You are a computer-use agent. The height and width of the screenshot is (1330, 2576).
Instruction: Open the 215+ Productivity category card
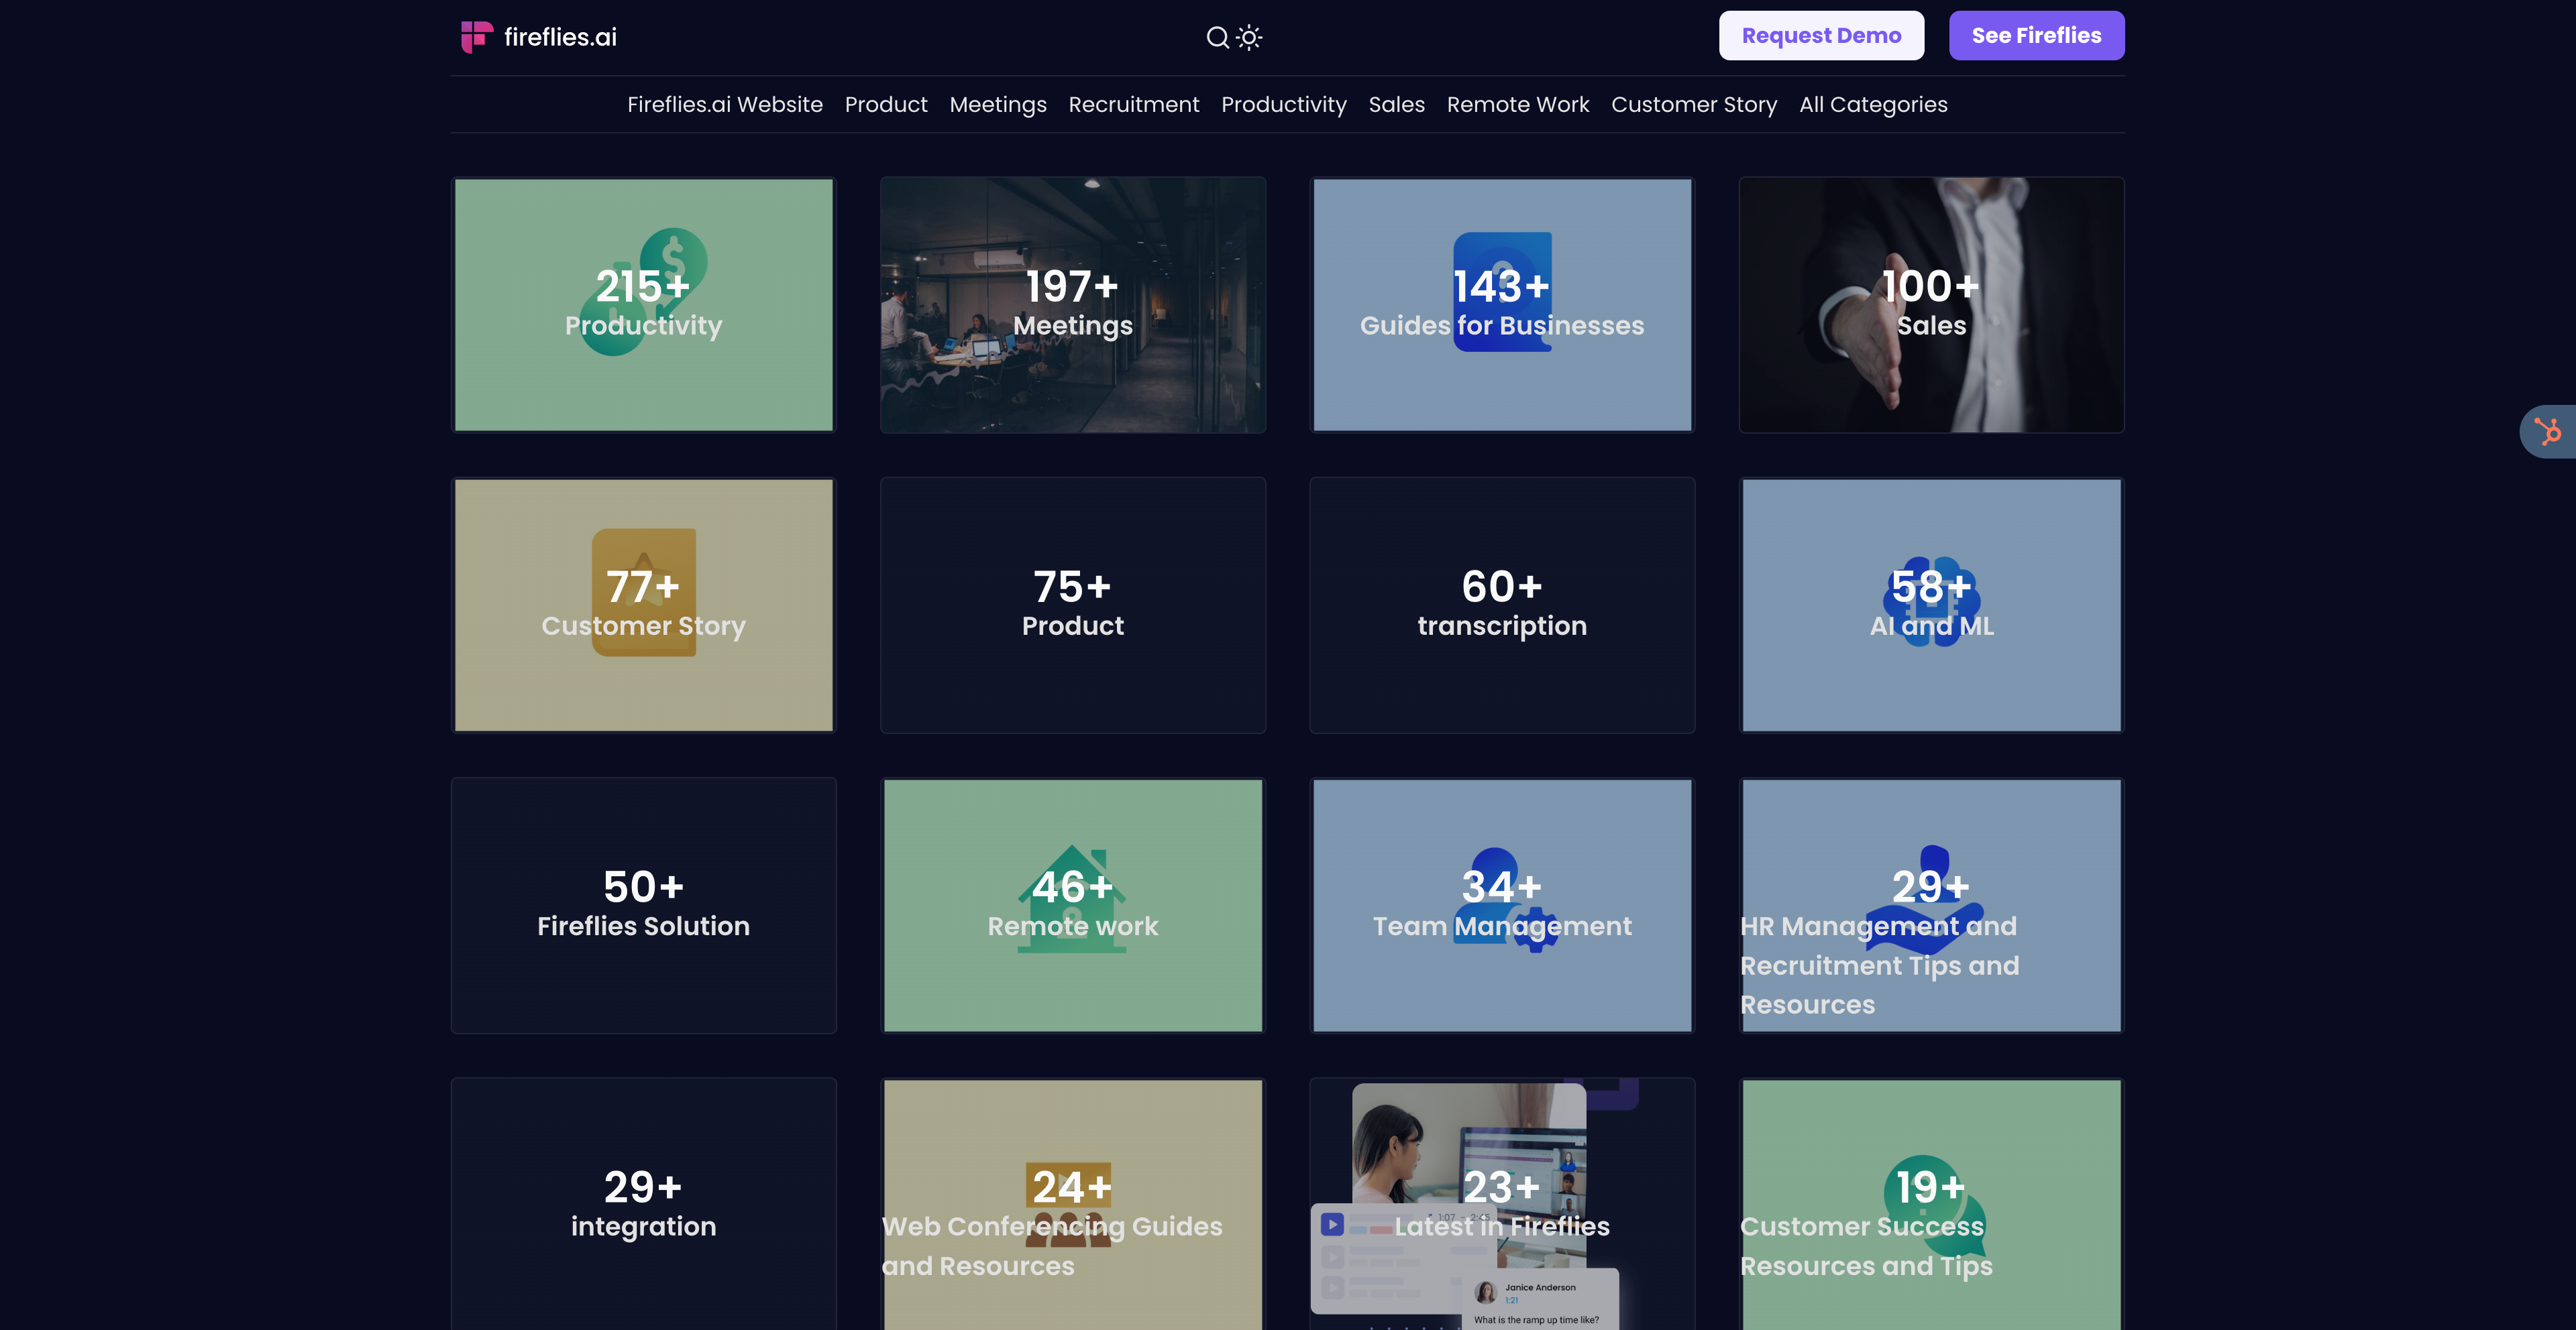(x=643, y=305)
